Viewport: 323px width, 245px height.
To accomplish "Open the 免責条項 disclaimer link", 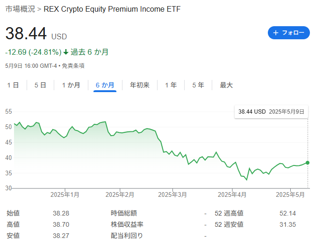I will (73, 66).
